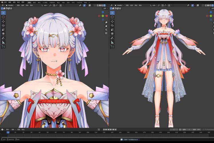Play animation forward in timeline

click(x=111, y=130)
